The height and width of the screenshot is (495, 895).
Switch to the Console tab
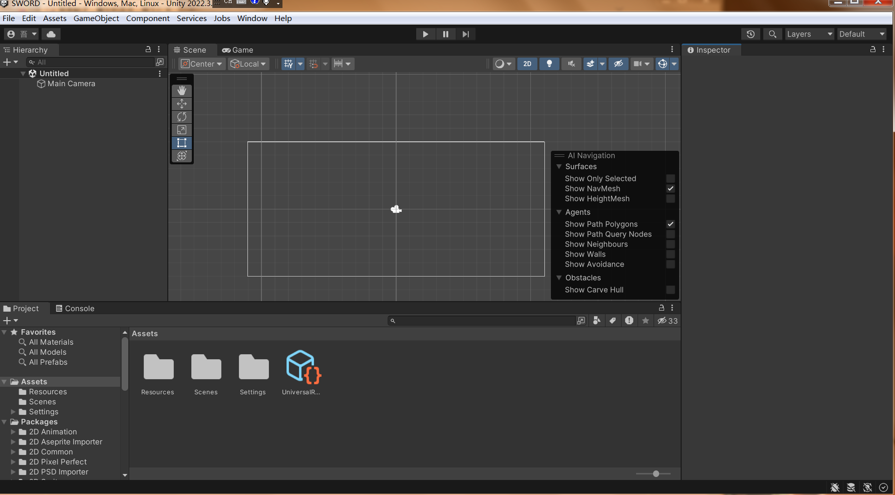point(75,309)
